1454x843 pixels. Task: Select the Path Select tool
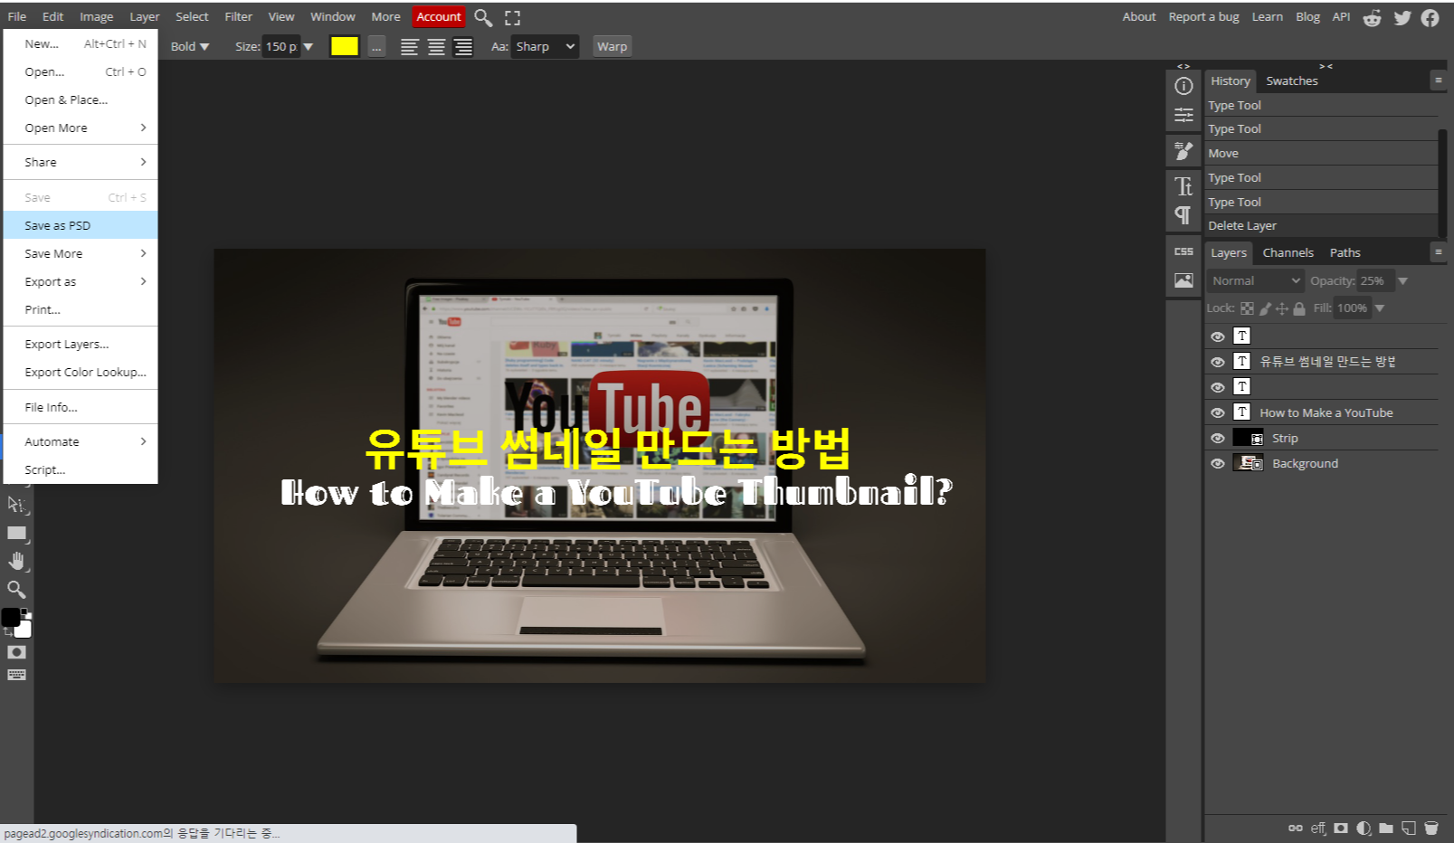point(16,504)
